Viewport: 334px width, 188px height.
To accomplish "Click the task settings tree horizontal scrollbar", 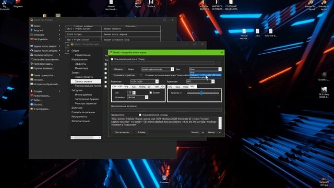I will click(x=86, y=137).
